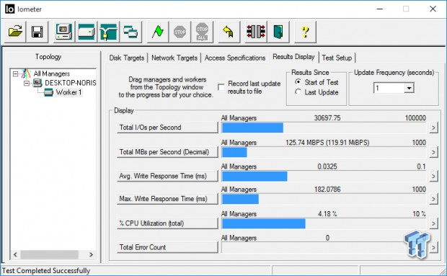Click the Worker 1 disk icon
This screenshot has height=276, width=447.
48,92
